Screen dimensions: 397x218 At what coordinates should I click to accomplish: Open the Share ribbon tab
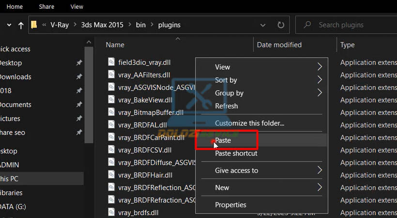pyautogui.click(x=46, y=7)
